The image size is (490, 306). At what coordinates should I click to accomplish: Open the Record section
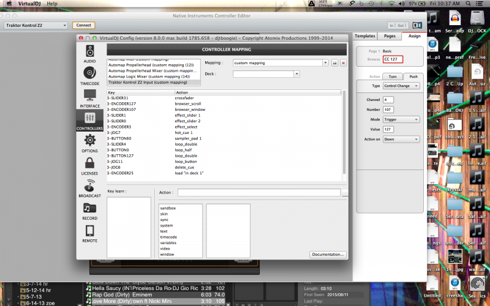click(89, 211)
